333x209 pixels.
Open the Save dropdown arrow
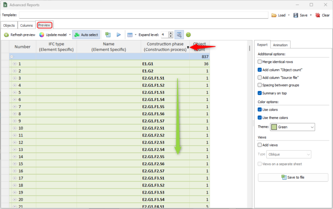[311, 15]
